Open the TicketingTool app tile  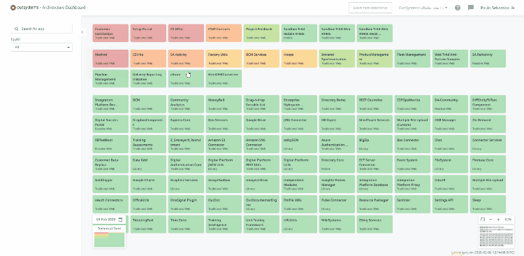point(148,225)
